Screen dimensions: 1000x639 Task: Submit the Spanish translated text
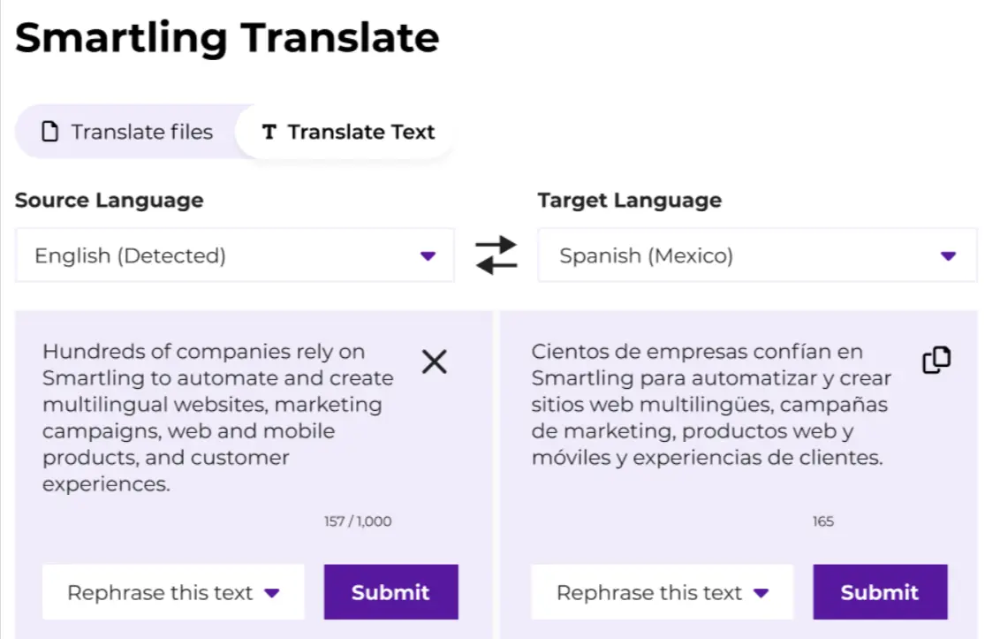880,592
